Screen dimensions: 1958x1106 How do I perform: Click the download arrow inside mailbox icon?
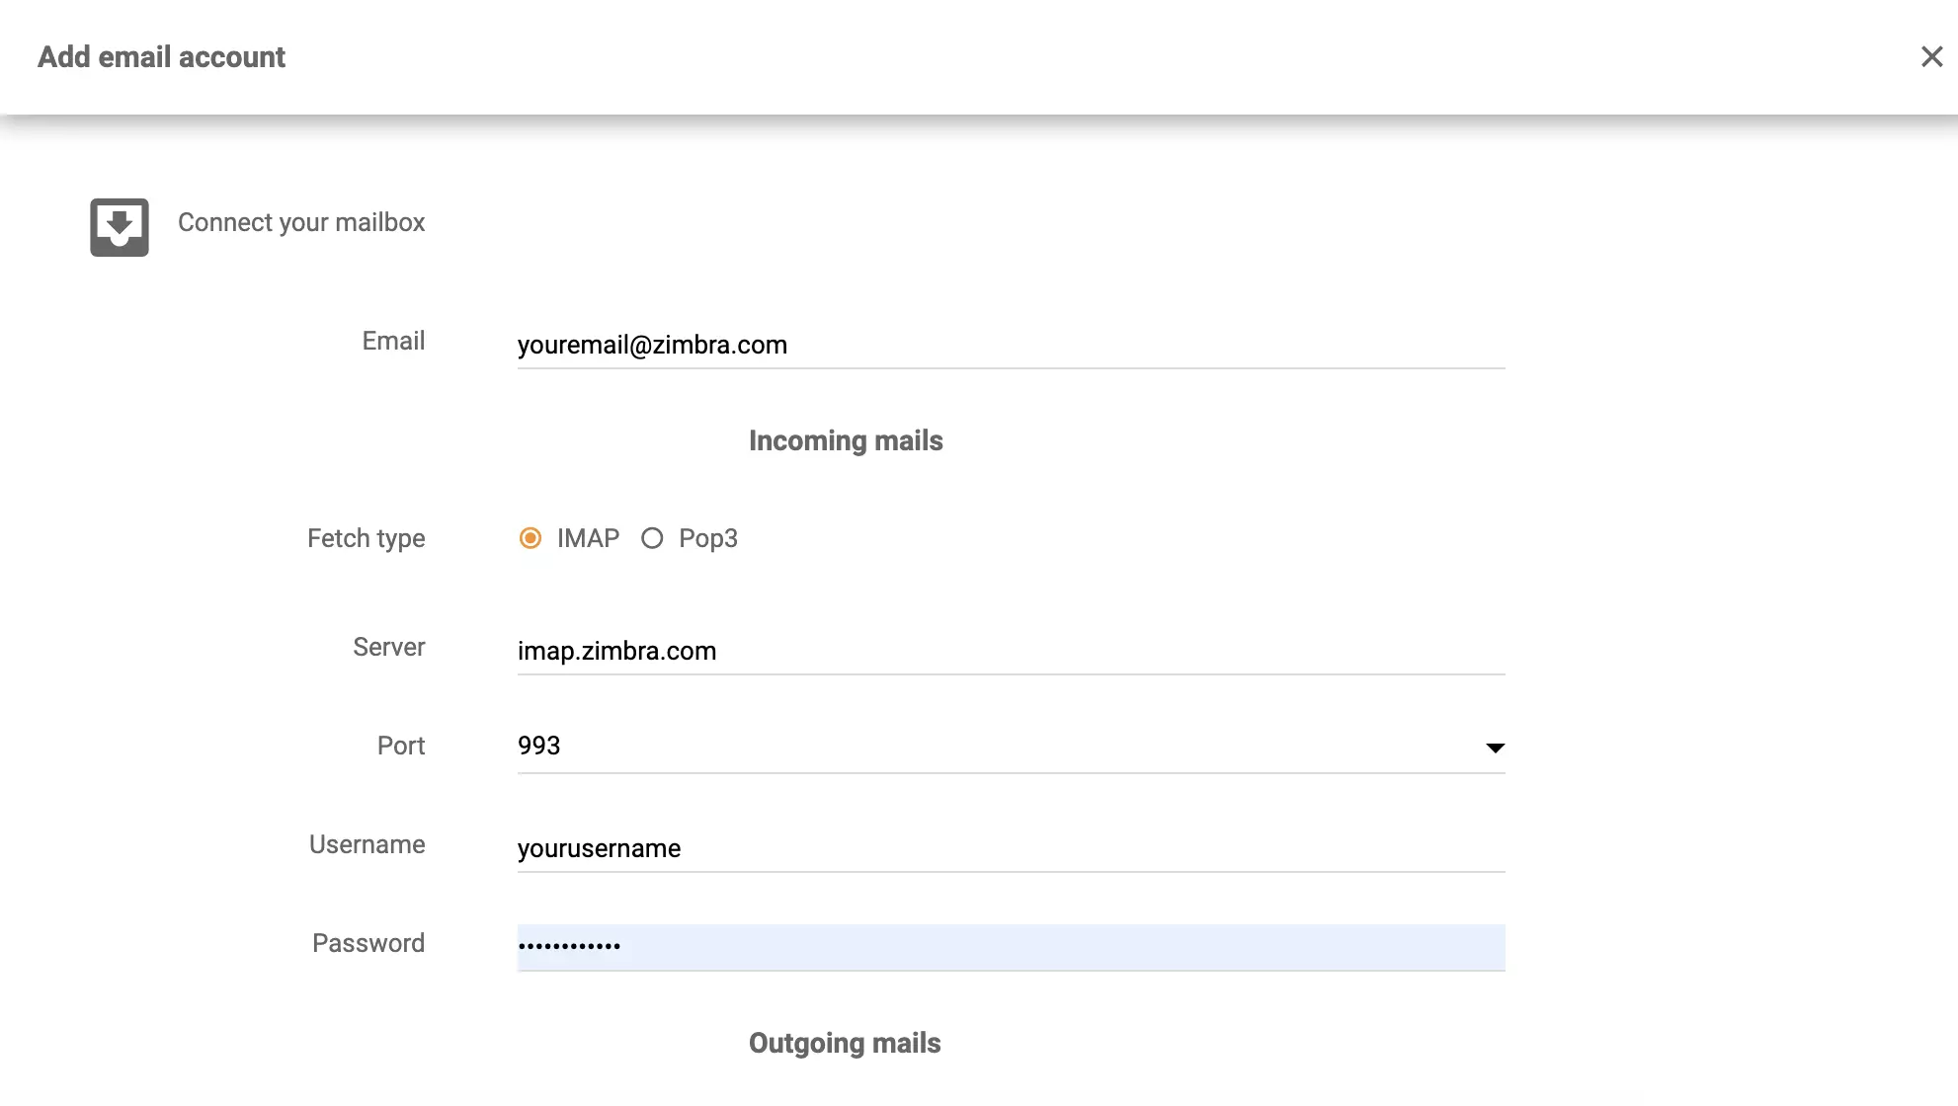tap(118, 226)
